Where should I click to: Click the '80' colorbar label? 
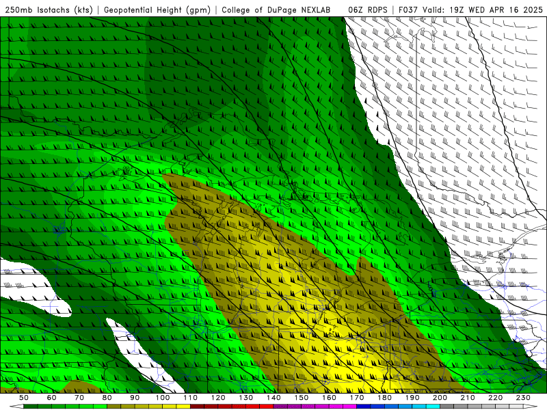click(107, 398)
